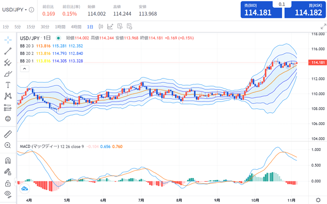Switch to 5分 timeframe
The height and width of the screenshot is (204, 327).
coord(18,26)
